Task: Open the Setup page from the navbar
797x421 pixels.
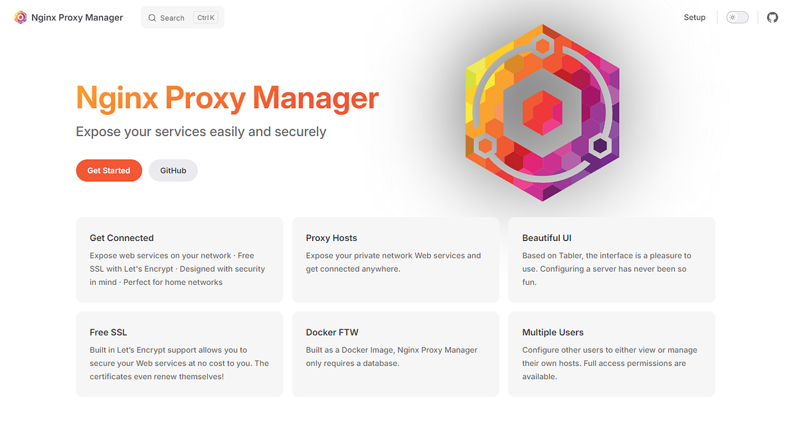Action: [x=695, y=17]
